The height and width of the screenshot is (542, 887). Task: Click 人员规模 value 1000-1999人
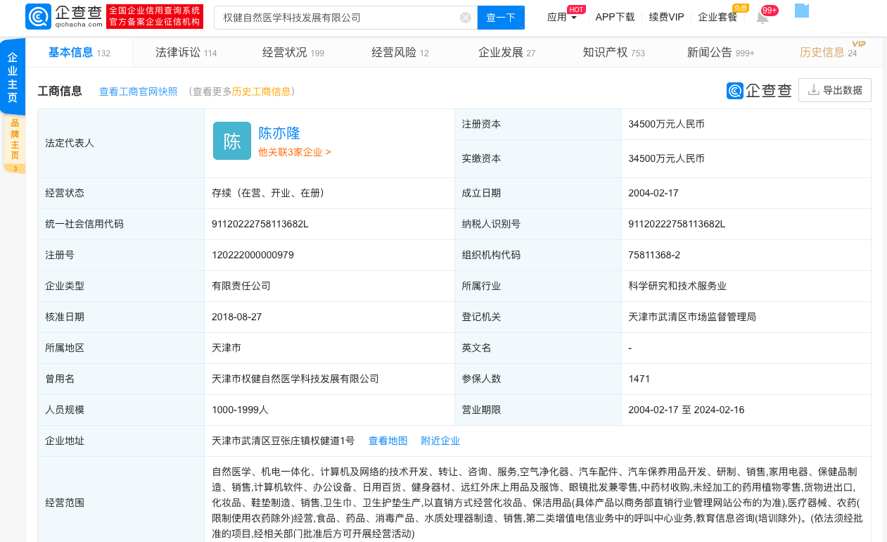click(240, 410)
